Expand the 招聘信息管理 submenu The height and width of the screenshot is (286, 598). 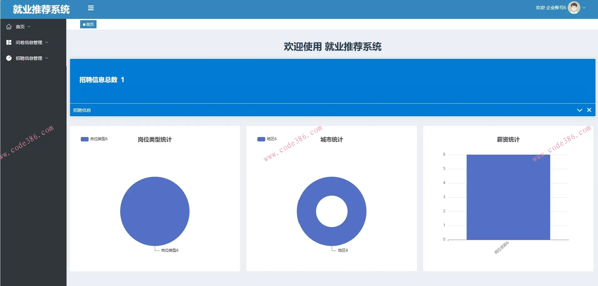(x=47, y=58)
